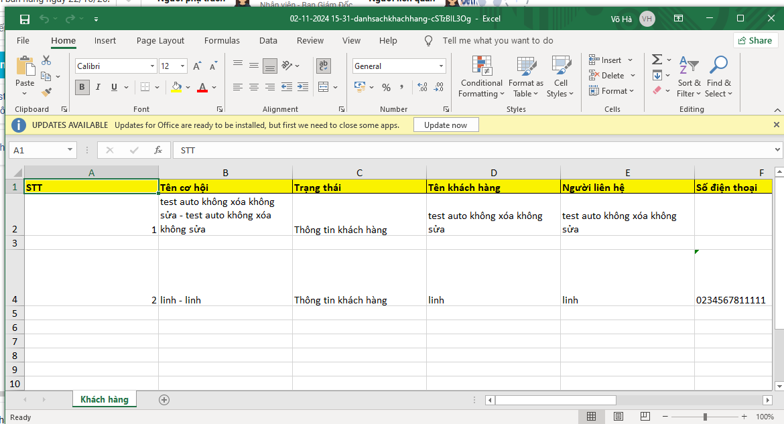Toggle Wrap Text button

point(324,66)
